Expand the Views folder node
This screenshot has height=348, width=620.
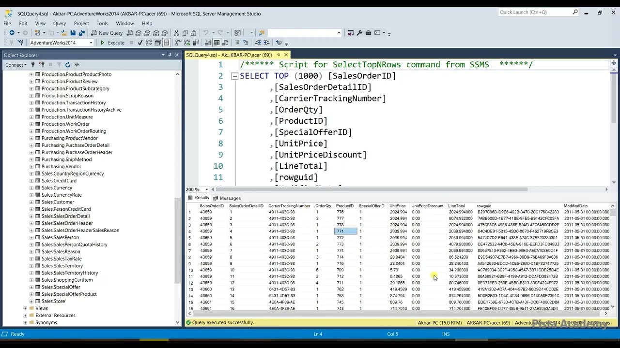pos(25,308)
